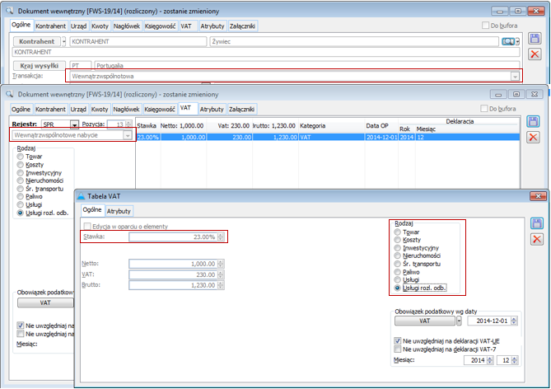Open Rejestr SPR dropdown

click(74, 124)
